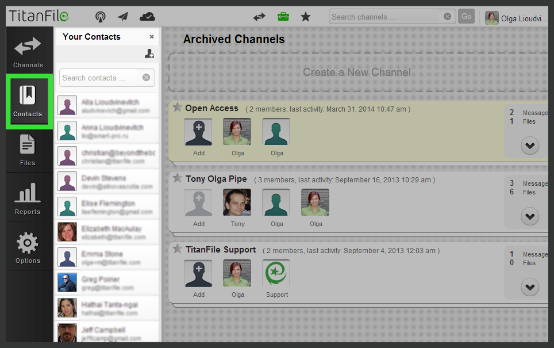Star the Open Access channel
Image resolution: width=554 pixels, height=348 pixels.
(x=178, y=108)
